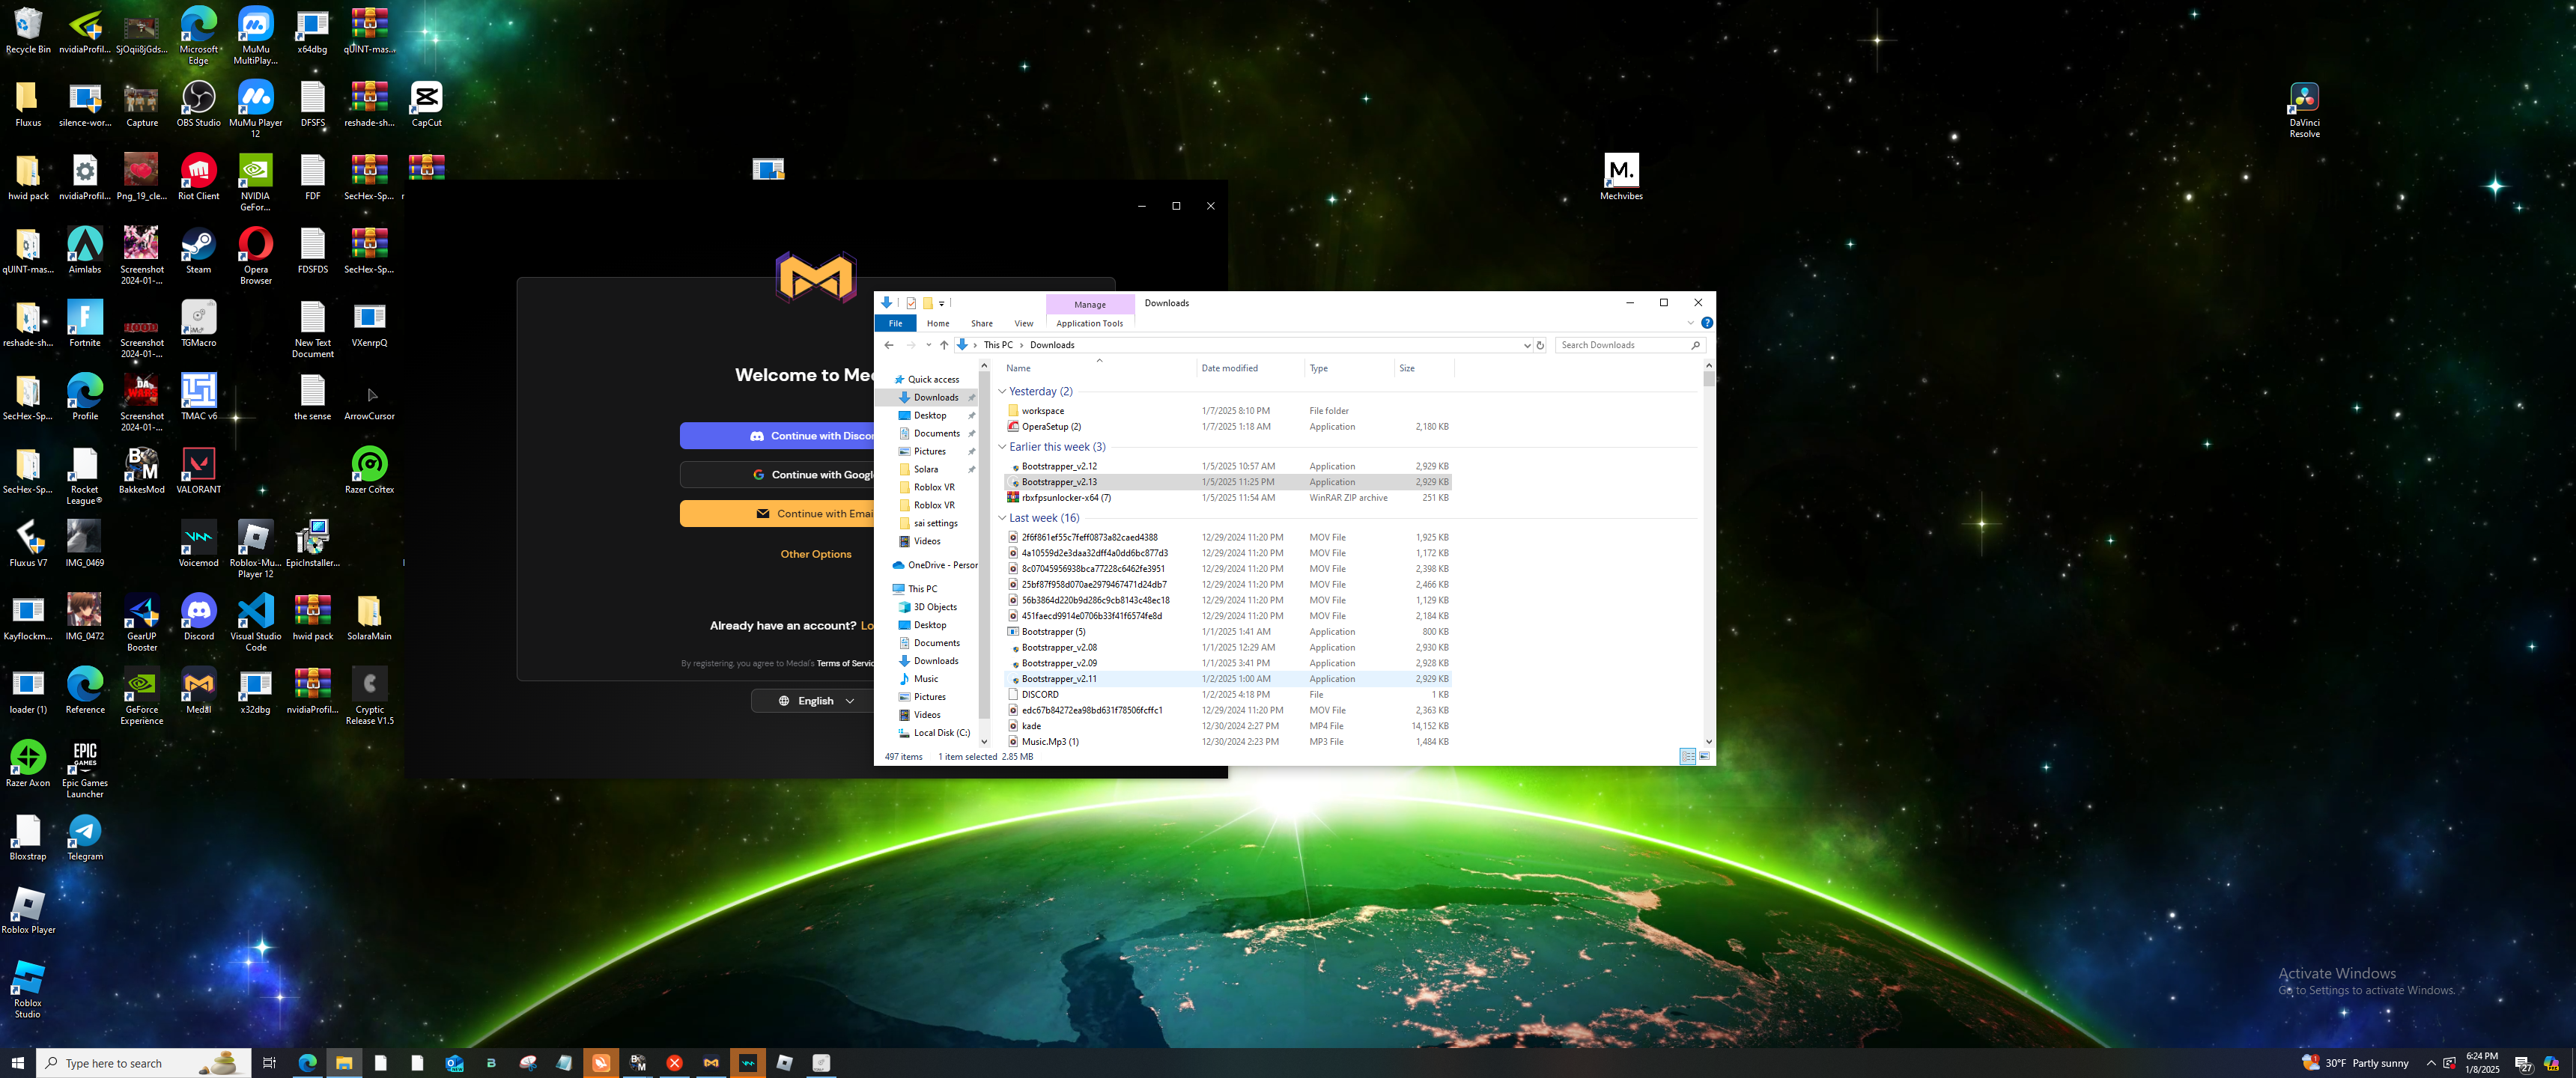Collapse the Last week group
Screen dimensions: 2576x1078
(x=1002, y=518)
